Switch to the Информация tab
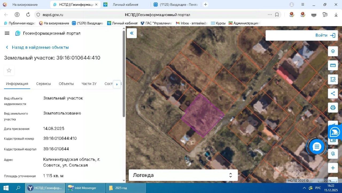The width and height of the screenshot is (342, 193). point(17,84)
